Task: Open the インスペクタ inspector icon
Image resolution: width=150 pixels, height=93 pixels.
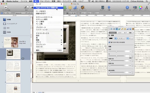Action: (x=127, y=7)
